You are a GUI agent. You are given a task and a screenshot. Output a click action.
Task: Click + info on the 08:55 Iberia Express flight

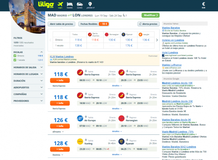pos(60,80)
